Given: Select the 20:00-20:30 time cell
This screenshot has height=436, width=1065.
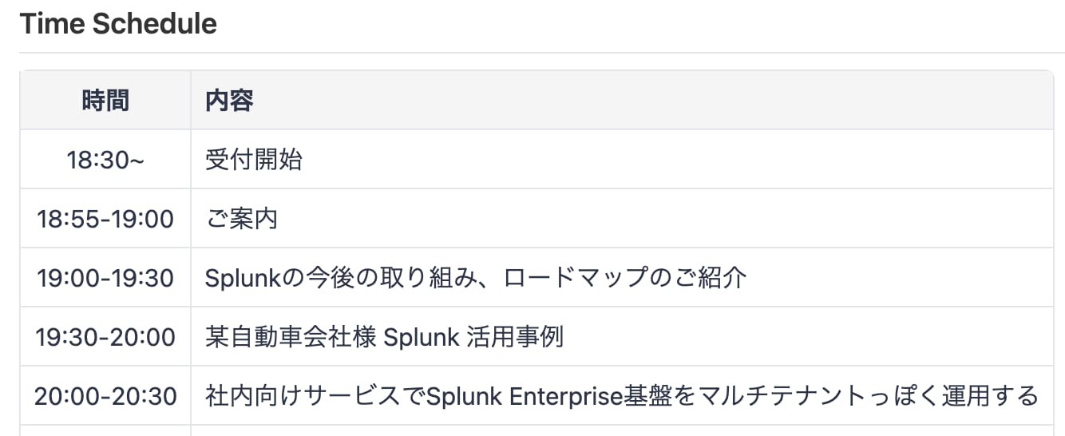Looking at the screenshot, I should 105,396.
